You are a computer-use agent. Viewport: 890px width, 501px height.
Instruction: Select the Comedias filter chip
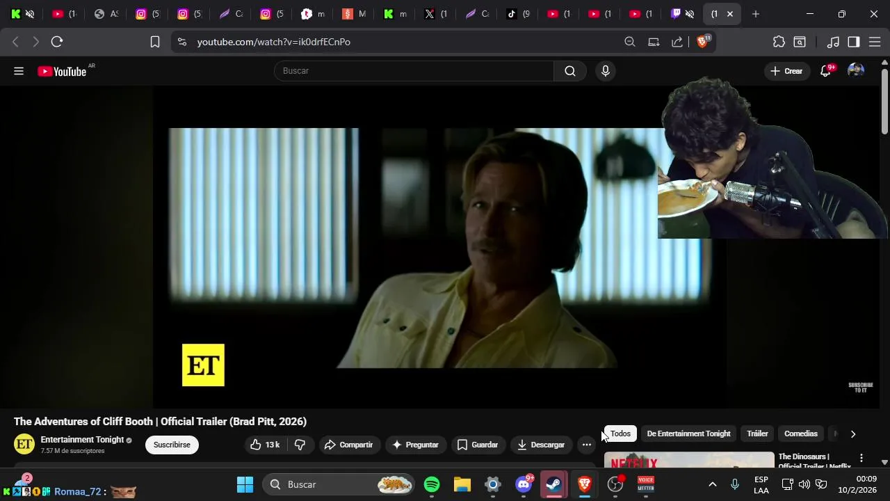click(x=801, y=434)
